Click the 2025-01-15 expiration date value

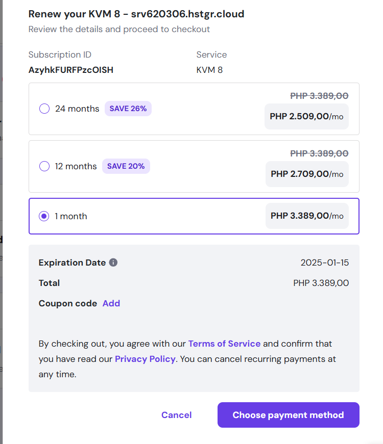click(325, 263)
